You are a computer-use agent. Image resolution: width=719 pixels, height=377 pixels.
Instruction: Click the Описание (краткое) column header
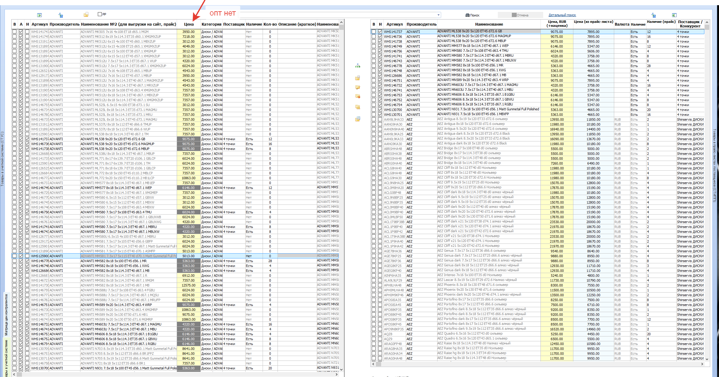(297, 24)
